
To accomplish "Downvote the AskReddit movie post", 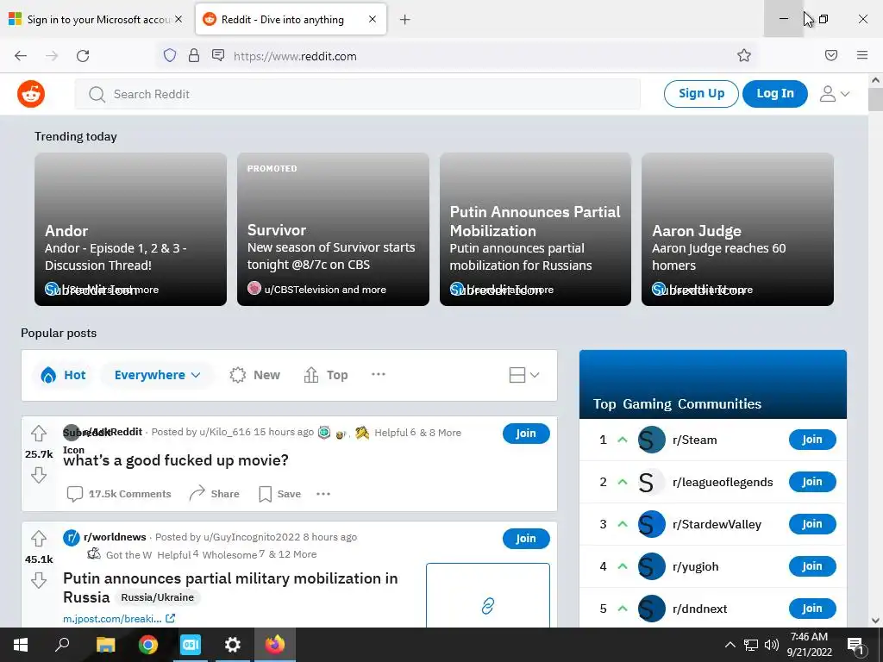I will 38,475.
